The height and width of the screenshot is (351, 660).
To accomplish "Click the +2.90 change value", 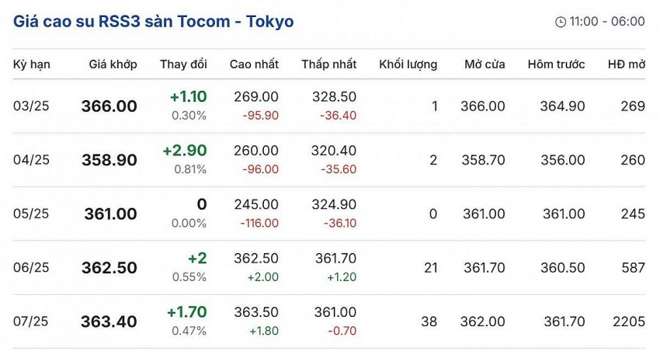I will coord(184,151).
